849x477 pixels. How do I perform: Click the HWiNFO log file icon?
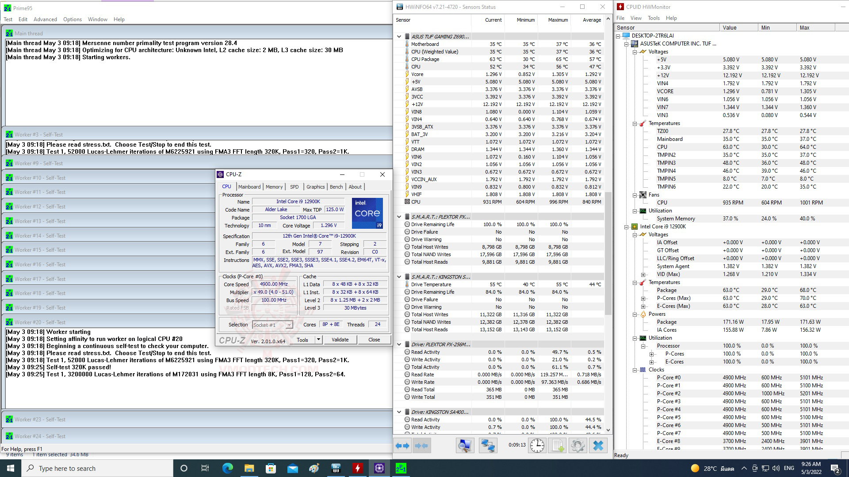tap(558, 446)
